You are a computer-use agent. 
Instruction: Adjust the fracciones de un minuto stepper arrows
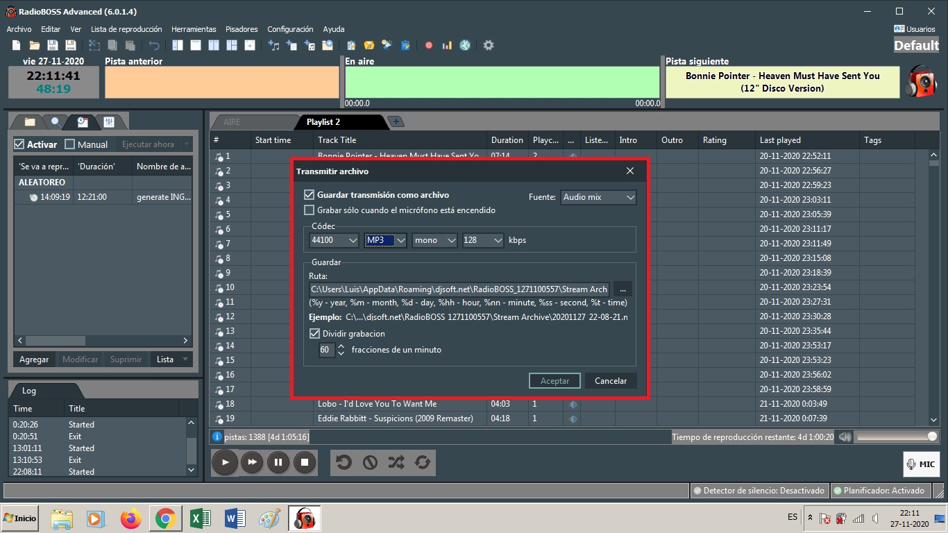(x=341, y=350)
